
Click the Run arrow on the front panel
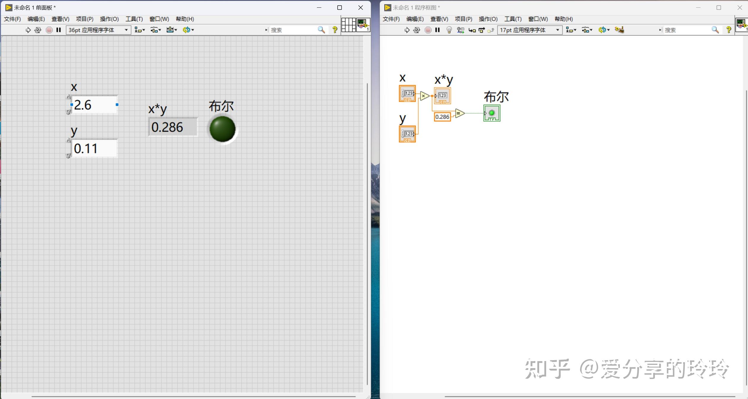pos(28,30)
